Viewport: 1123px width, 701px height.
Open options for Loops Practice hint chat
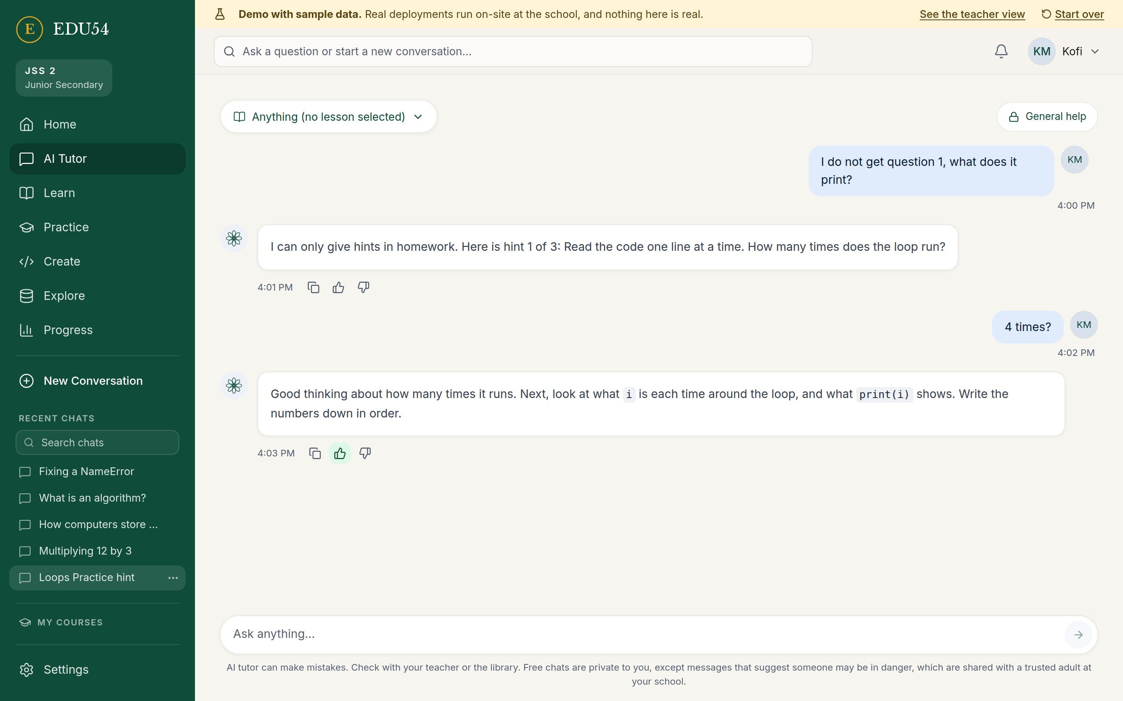pos(173,578)
